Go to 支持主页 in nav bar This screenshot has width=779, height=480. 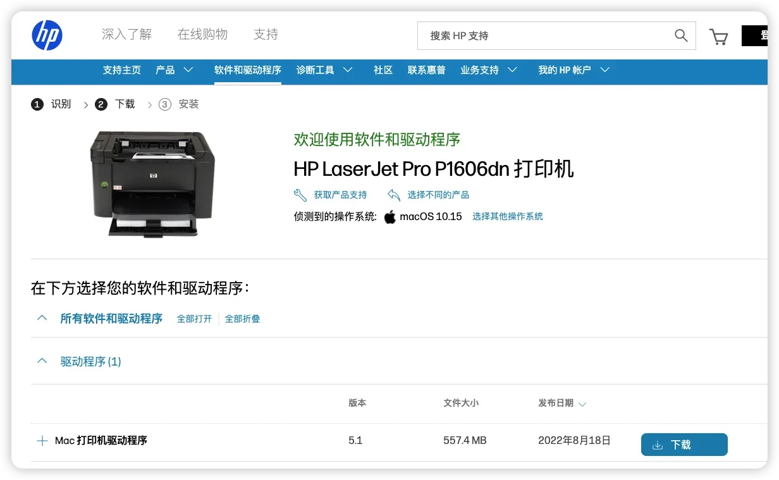point(122,70)
